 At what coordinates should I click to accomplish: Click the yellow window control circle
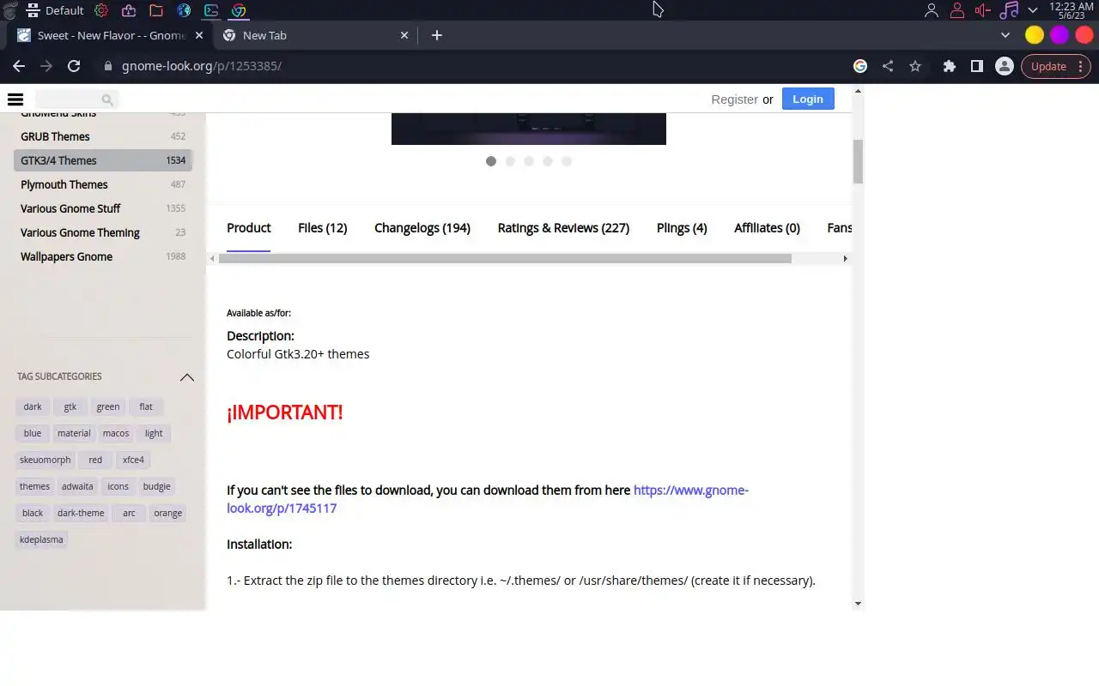[x=1035, y=35]
